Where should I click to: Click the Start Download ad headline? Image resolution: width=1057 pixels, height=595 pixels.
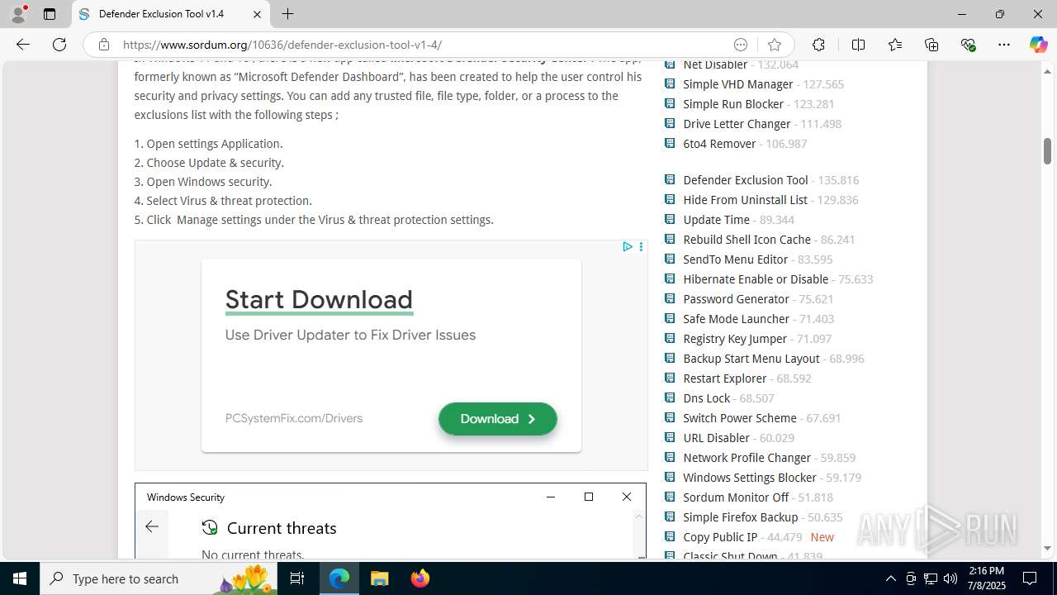(319, 299)
